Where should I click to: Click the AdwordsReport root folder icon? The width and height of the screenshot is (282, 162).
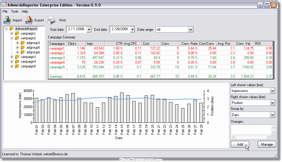(x=11, y=29)
